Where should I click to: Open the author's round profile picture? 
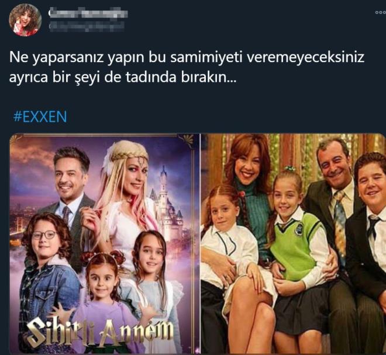click(x=25, y=20)
